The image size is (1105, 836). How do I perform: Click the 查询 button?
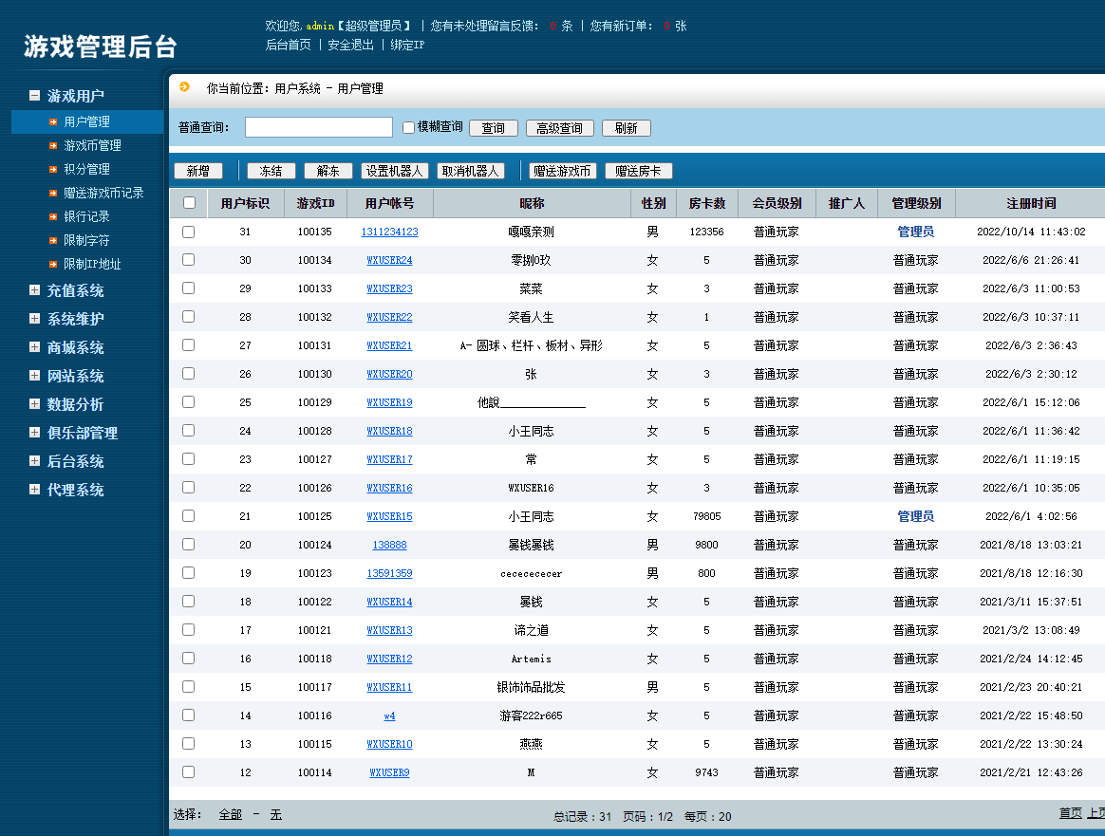(x=494, y=128)
